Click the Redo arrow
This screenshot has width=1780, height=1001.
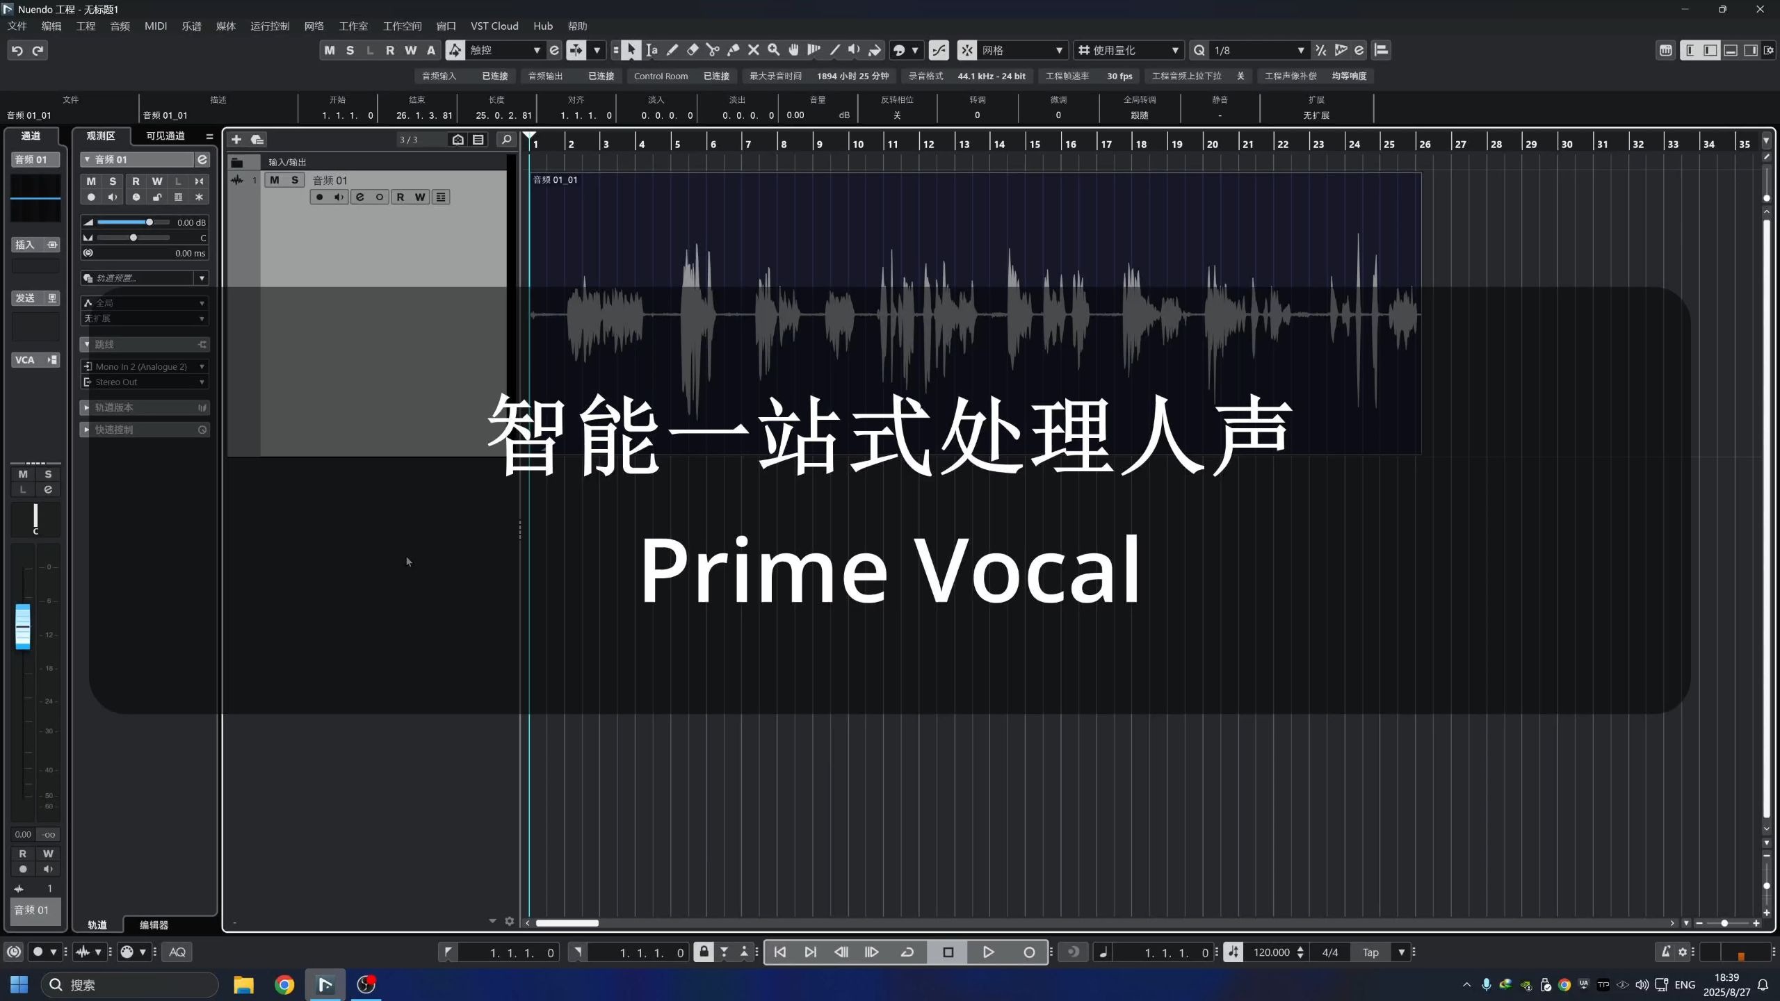pyautogui.click(x=38, y=50)
